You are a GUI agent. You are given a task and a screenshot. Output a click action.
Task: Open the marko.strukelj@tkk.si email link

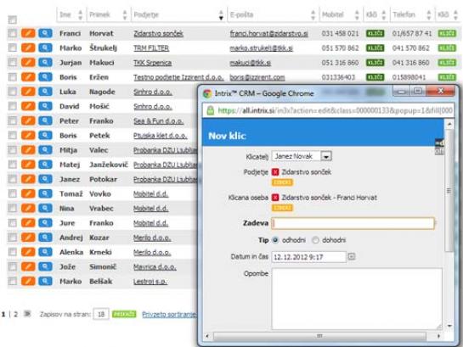(x=262, y=48)
